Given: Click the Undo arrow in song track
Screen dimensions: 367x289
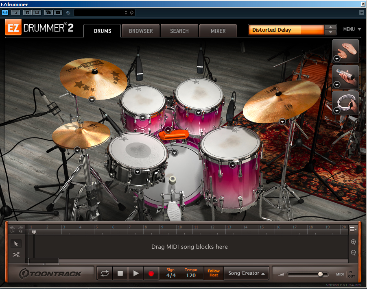Looking at the screenshot, I should point(12,229).
